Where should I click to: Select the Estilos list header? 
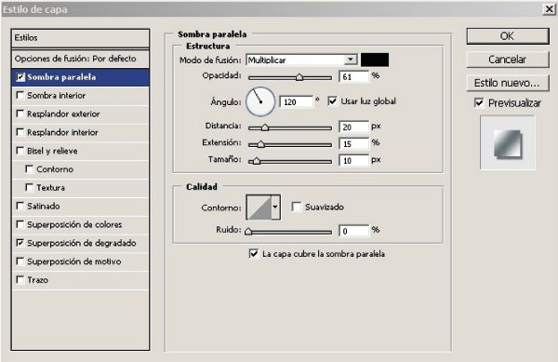pyautogui.click(x=80, y=38)
